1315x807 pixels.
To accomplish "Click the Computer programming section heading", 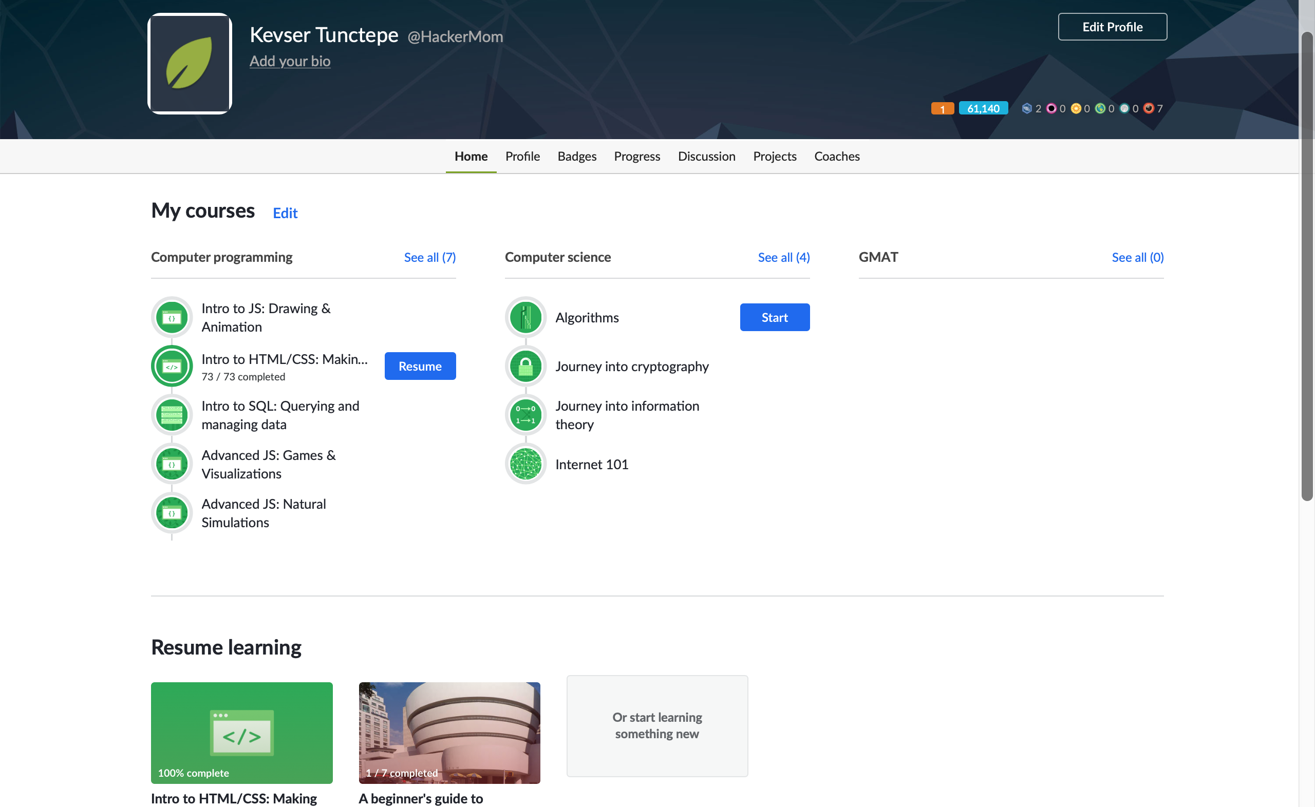I will pos(221,257).
